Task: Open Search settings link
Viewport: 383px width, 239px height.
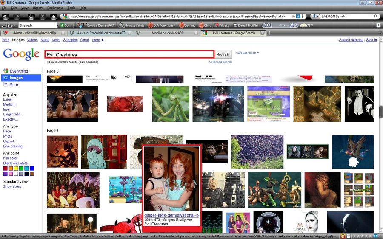Action: tap(351, 40)
